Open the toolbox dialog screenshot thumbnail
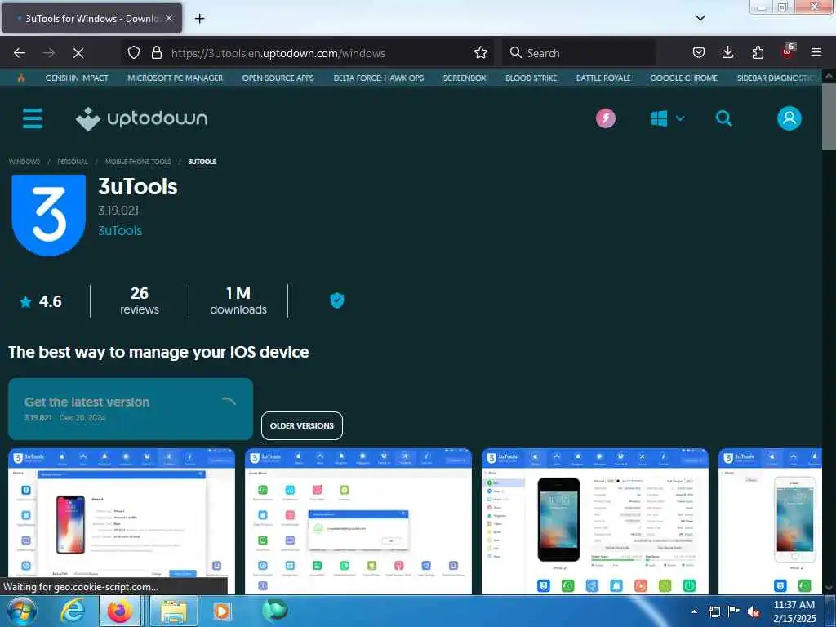 pos(358,522)
